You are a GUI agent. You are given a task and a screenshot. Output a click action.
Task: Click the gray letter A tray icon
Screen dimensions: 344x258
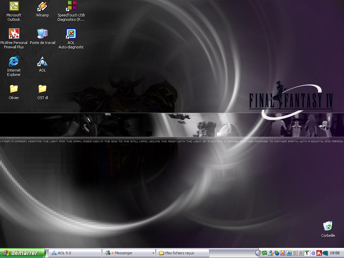tap(301, 253)
